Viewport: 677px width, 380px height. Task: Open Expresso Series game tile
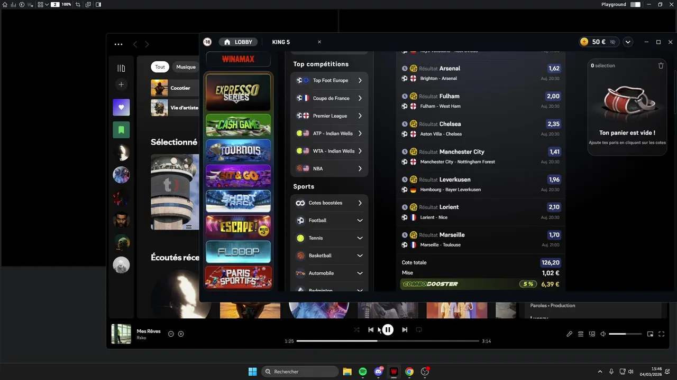point(238,92)
